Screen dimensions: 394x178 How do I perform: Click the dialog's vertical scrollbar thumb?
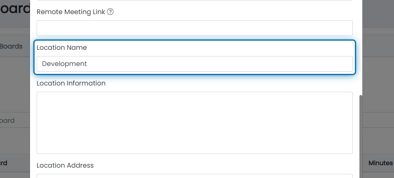click(361, 137)
